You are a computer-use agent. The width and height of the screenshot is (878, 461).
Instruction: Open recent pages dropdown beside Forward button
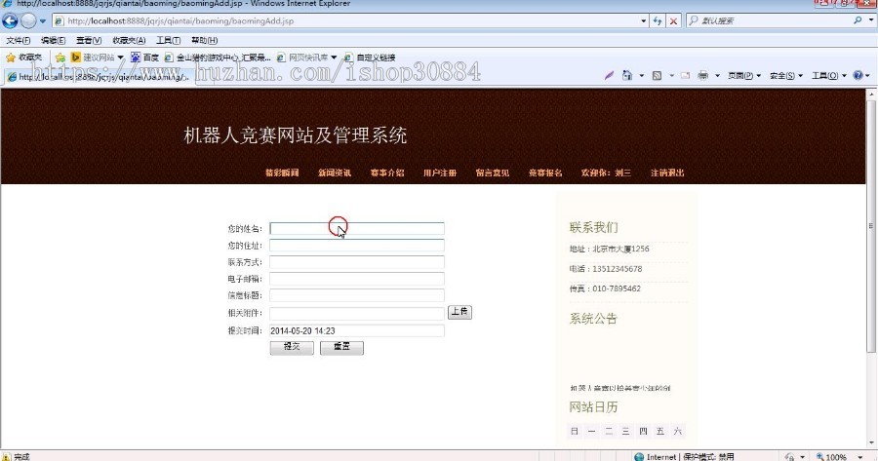[43, 21]
